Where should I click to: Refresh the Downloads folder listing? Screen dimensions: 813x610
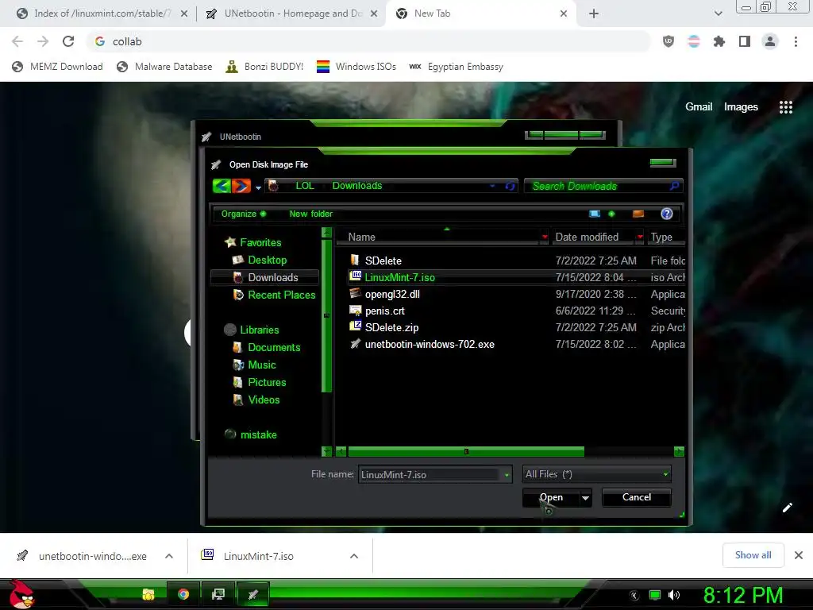click(x=511, y=186)
